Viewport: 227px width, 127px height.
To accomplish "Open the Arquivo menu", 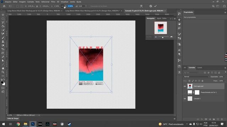I will tap(8, 2).
